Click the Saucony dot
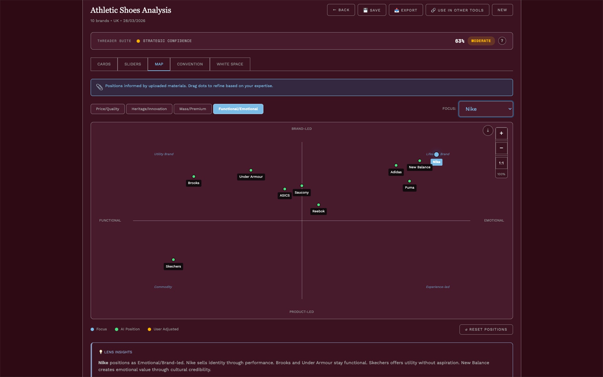This screenshot has width=603, height=377. tap(302, 186)
